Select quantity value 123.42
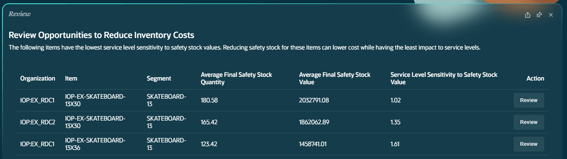The width and height of the screenshot is (567, 159). [x=209, y=144]
